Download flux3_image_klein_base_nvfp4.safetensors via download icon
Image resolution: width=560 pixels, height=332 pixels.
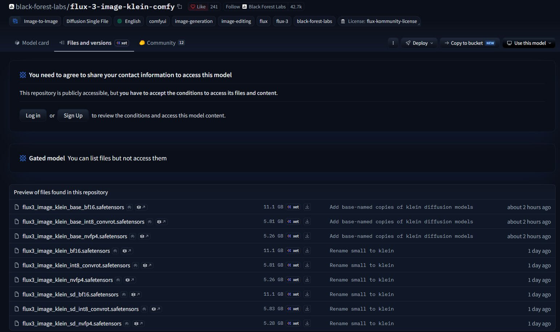(x=307, y=236)
